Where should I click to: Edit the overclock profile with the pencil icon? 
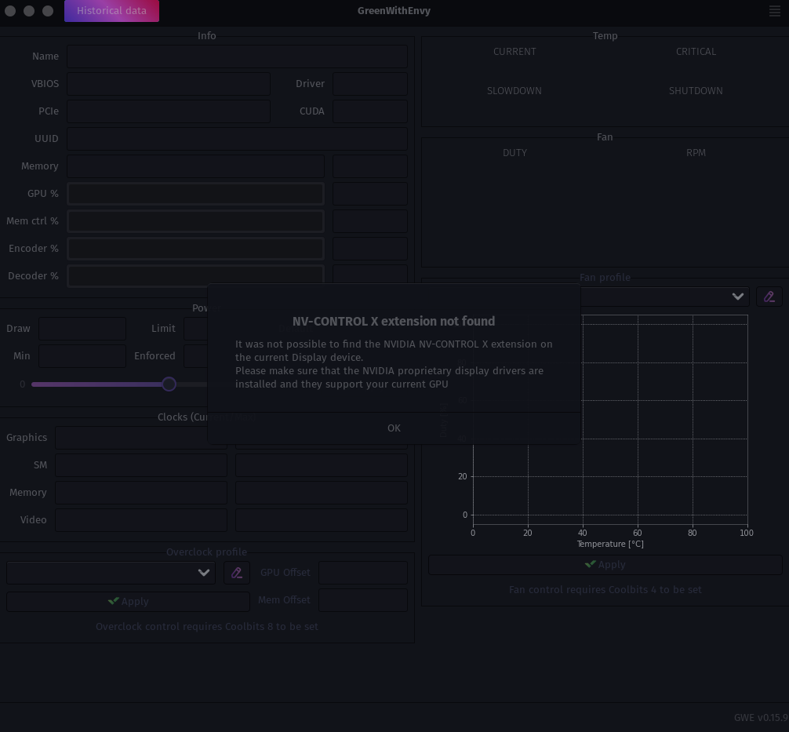click(237, 573)
